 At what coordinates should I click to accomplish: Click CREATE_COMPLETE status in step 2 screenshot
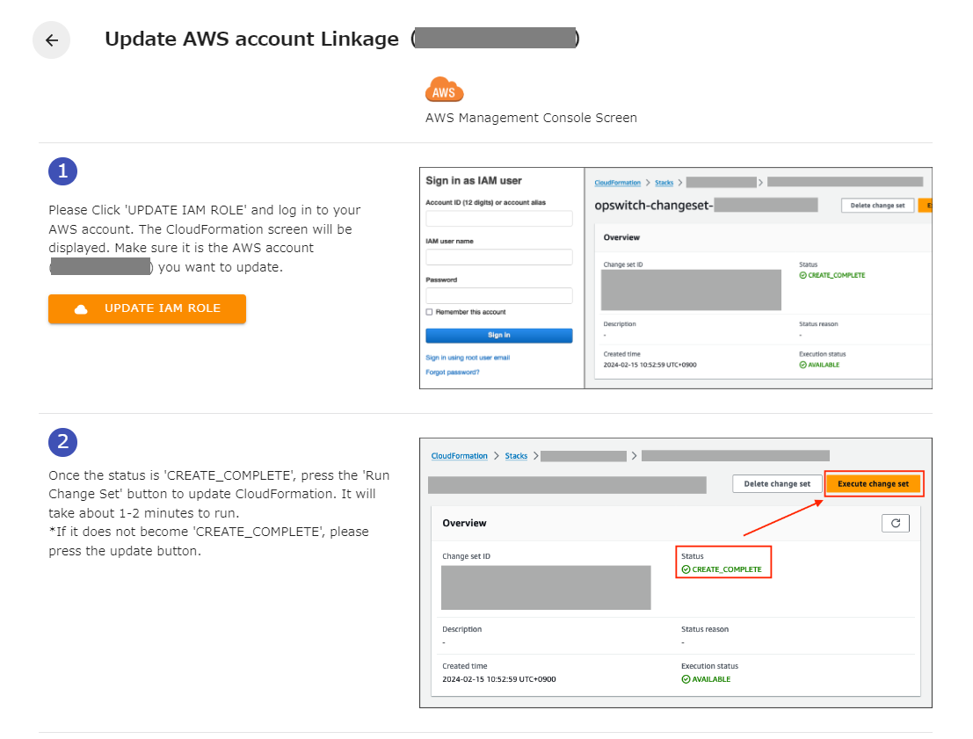[x=722, y=569]
